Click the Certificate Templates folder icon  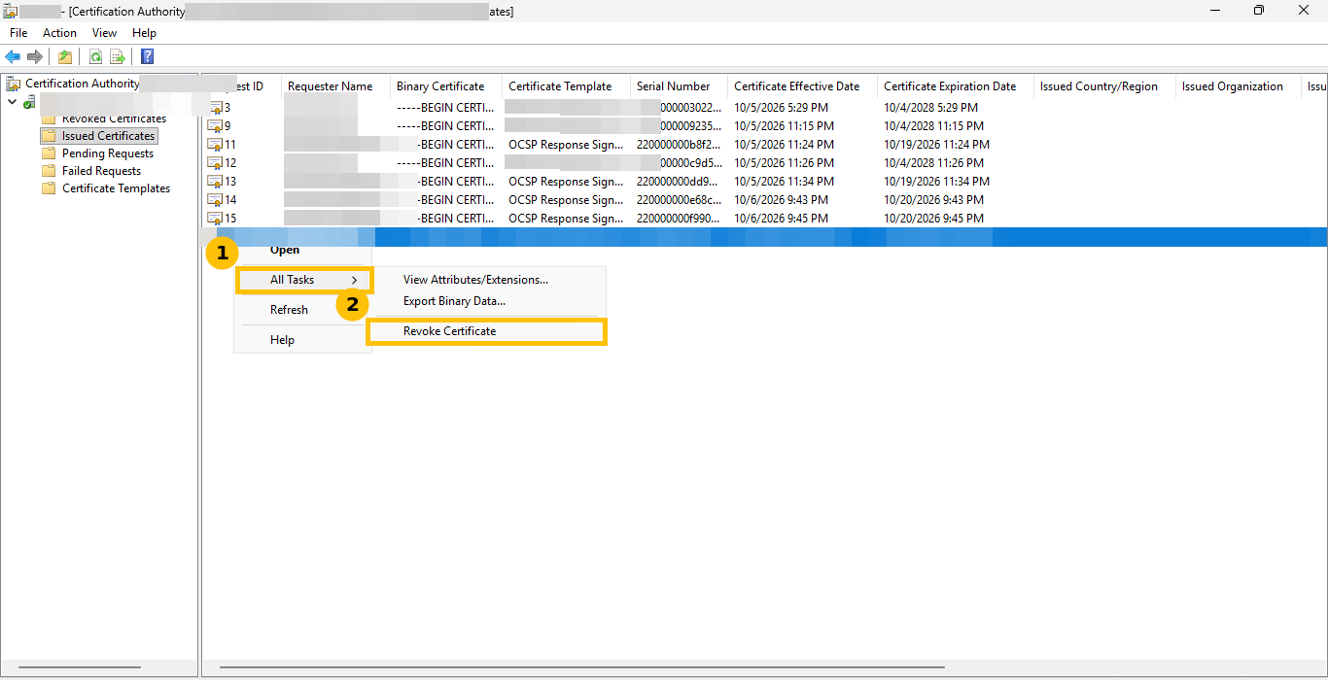point(49,188)
